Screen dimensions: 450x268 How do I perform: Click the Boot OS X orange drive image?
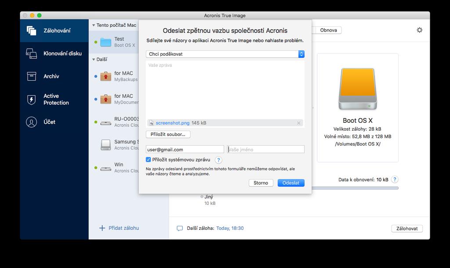pos(358,89)
